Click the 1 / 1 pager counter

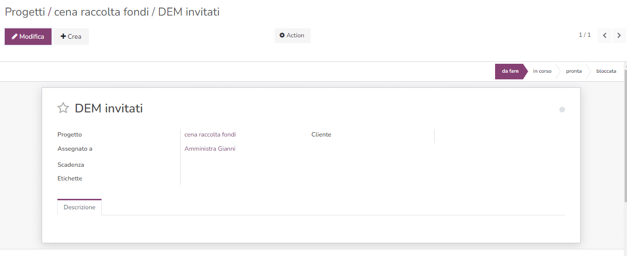584,35
